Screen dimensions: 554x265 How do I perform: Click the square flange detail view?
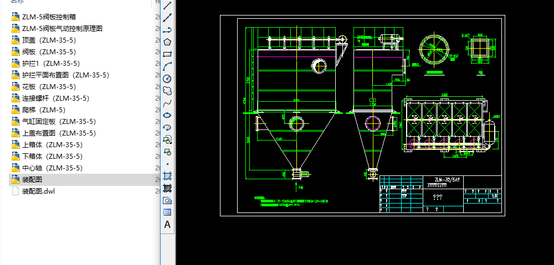click(481, 49)
